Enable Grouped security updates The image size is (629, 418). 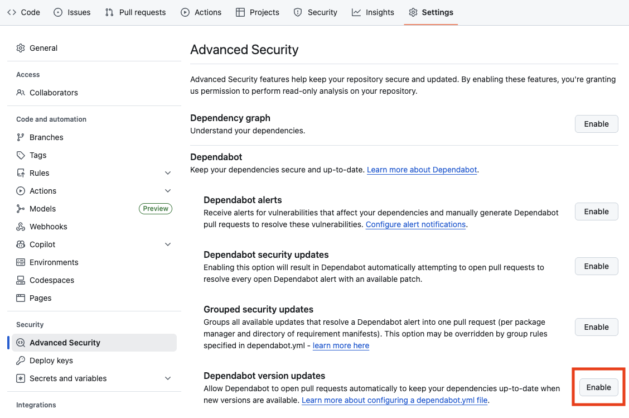coord(596,327)
